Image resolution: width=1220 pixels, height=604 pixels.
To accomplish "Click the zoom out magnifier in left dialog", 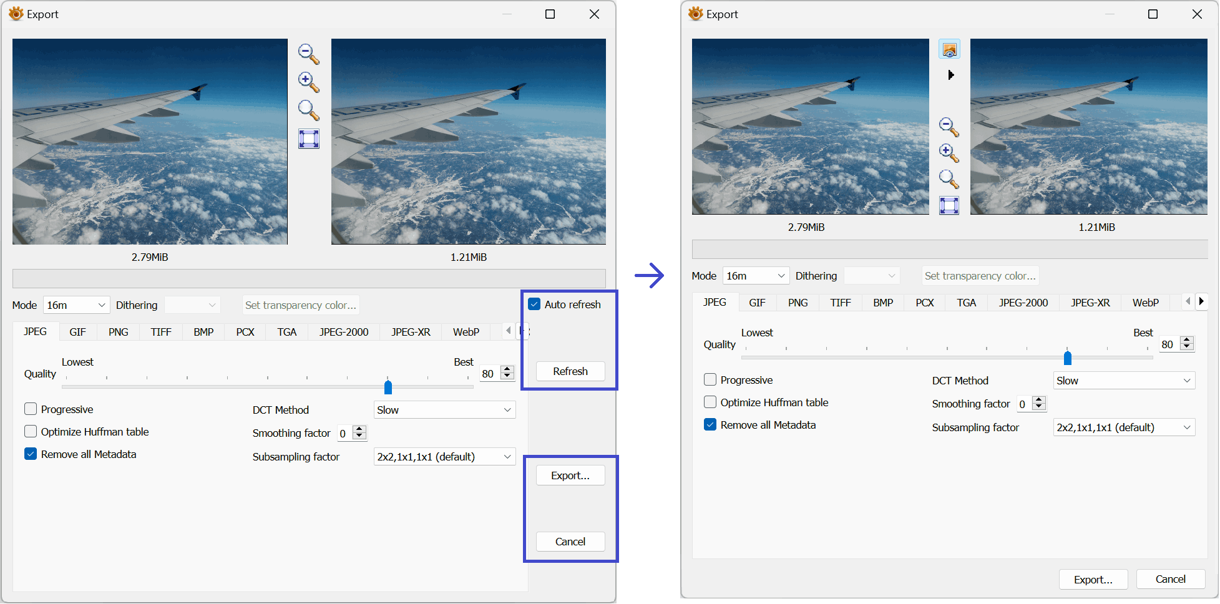I will click(x=308, y=54).
